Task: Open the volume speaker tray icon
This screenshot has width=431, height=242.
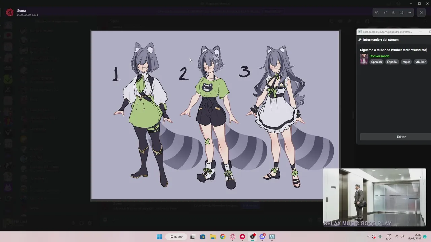Action: tap(402, 237)
